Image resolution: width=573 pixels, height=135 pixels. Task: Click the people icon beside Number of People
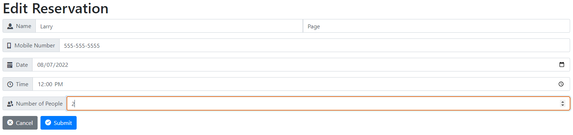[x=10, y=104]
